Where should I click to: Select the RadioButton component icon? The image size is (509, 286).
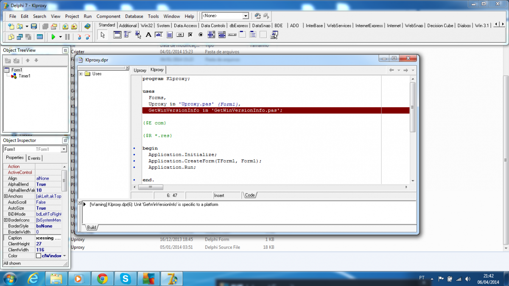[x=201, y=35]
